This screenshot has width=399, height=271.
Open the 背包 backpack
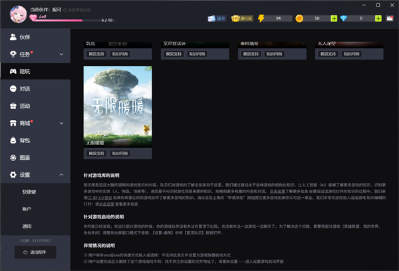[25, 140]
